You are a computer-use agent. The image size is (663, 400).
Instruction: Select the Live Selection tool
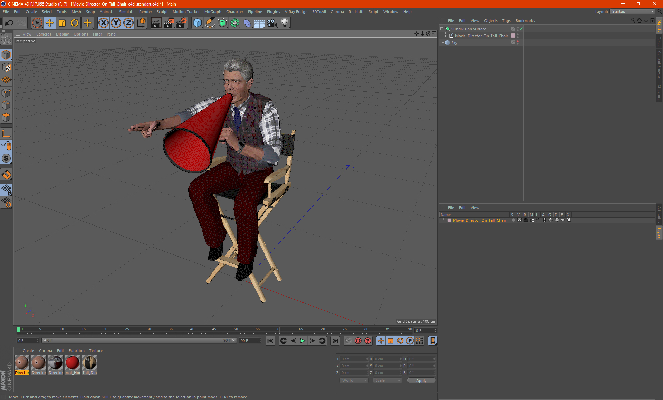tap(37, 23)
